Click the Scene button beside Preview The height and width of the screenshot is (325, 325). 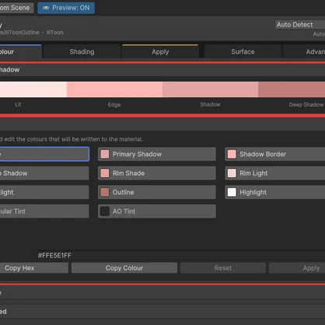16,8
